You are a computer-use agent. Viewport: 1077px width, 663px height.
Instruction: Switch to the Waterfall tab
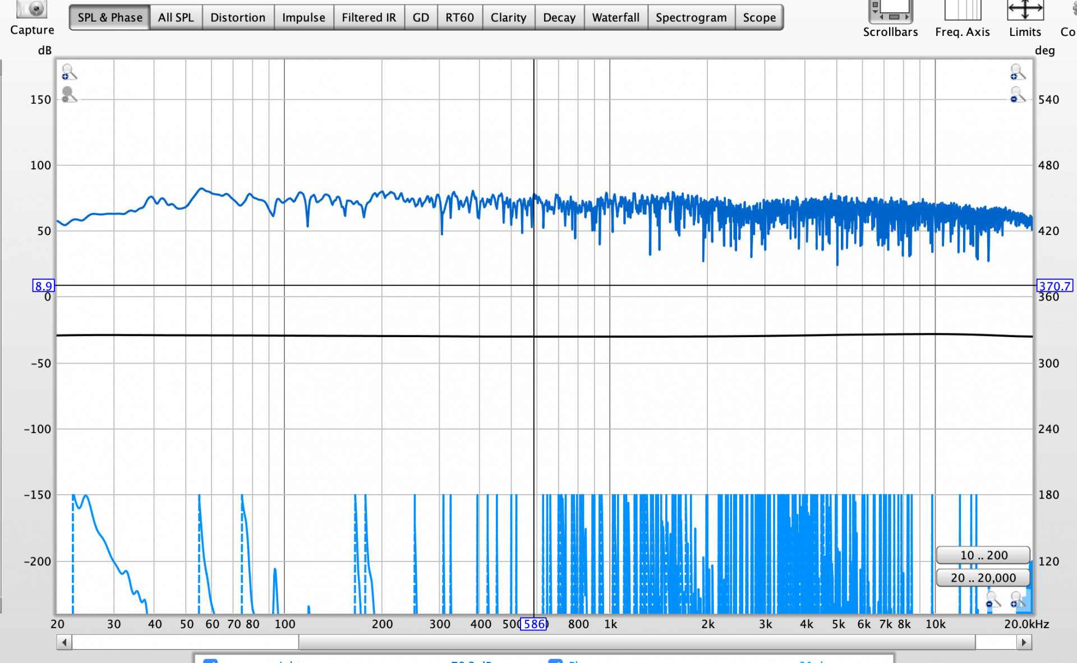pyautogui.click(x=615, y=17)
